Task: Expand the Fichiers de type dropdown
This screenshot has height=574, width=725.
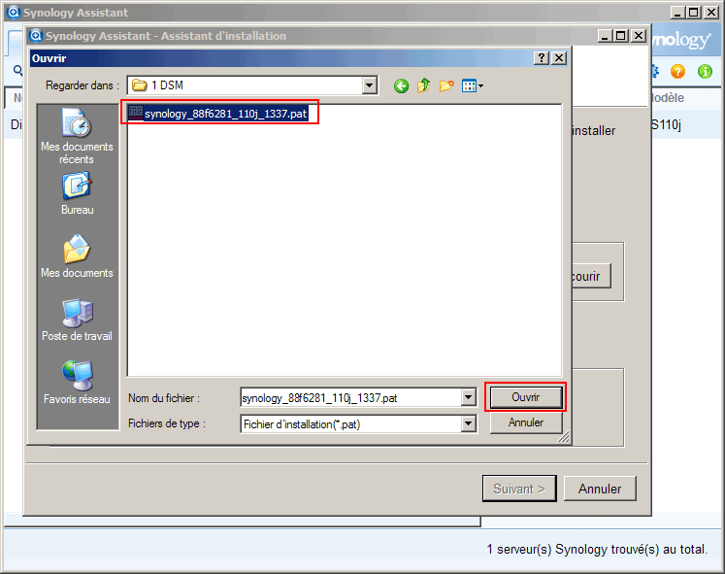Action: pos(469,423)
